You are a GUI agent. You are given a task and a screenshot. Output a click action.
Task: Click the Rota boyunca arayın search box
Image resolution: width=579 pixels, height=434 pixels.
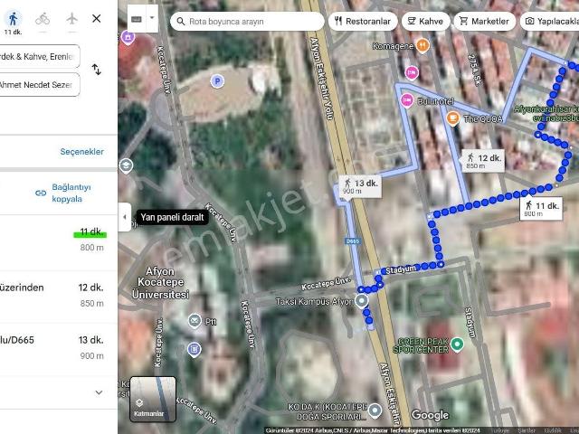247,22
